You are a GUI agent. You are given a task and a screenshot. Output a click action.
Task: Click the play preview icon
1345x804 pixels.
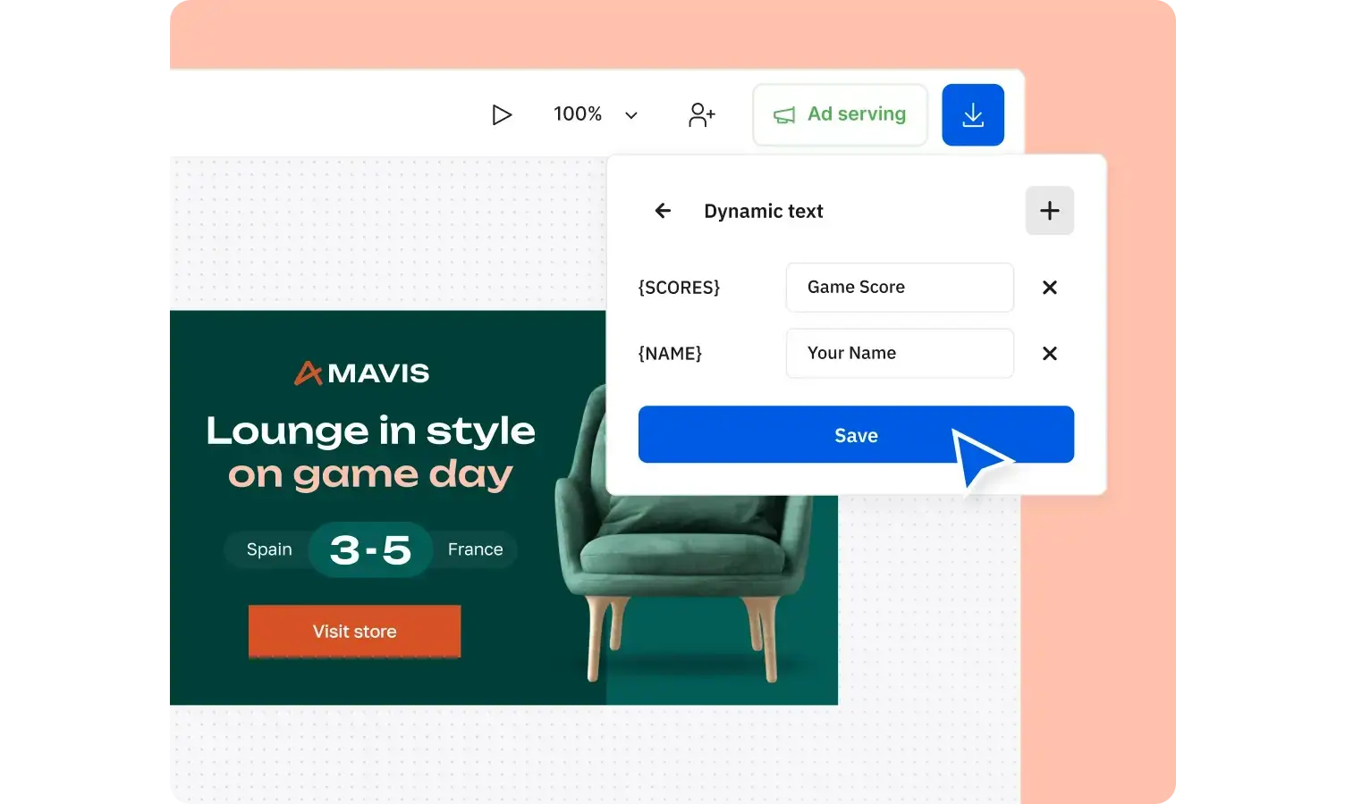pos(503,114)
